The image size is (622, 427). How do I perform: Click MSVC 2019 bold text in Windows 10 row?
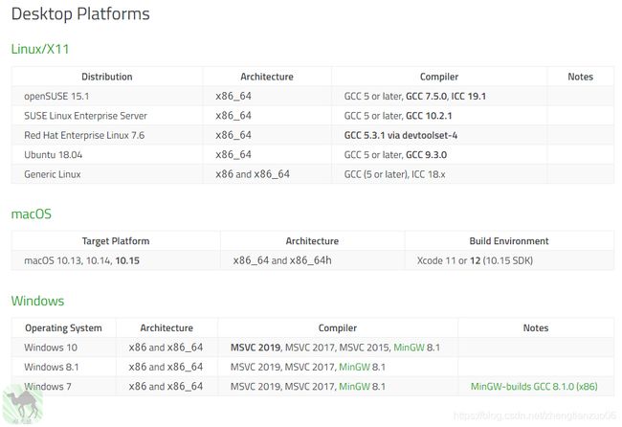[255, 348]
